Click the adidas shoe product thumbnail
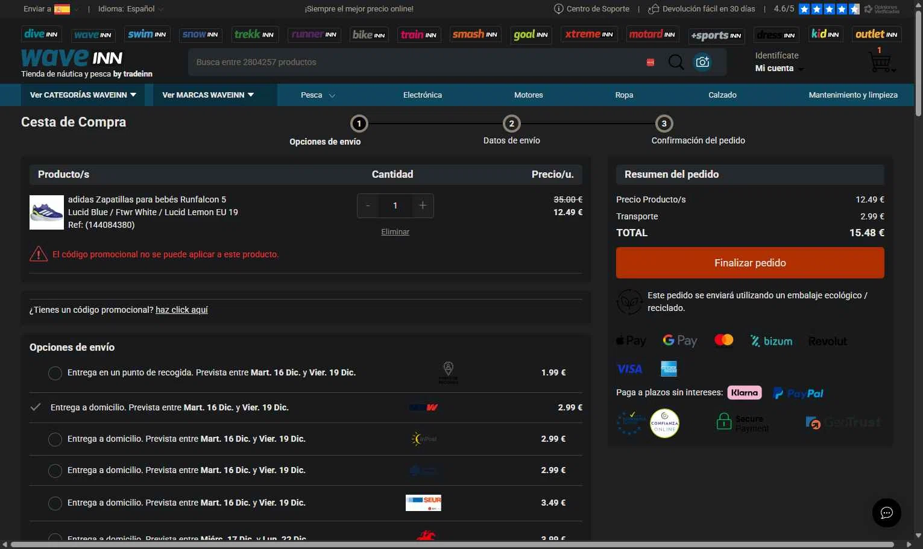This screenshot has height=549, width=923. pyautogui.click(x=46, y=212)
